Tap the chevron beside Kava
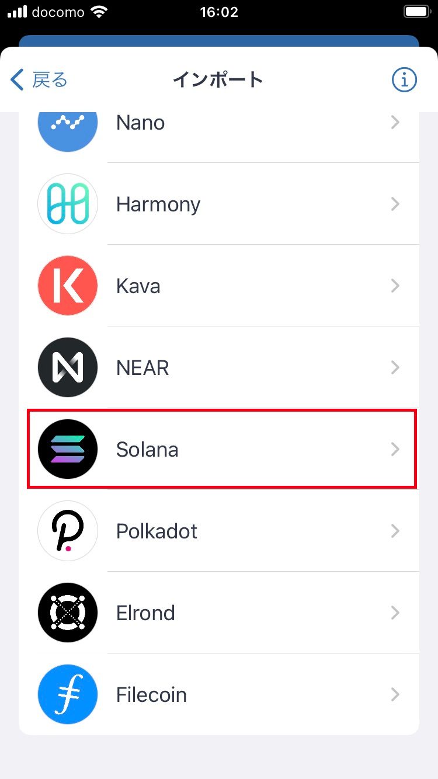The width and height of the screenshot is (438, 779). tap(395, 286)
